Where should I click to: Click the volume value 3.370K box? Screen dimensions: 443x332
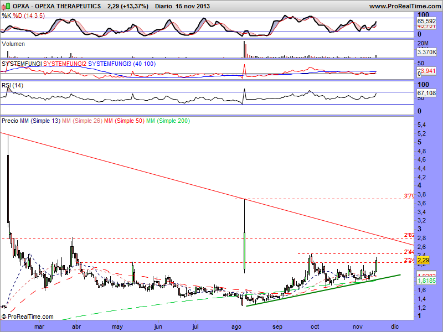coord(426,52)
